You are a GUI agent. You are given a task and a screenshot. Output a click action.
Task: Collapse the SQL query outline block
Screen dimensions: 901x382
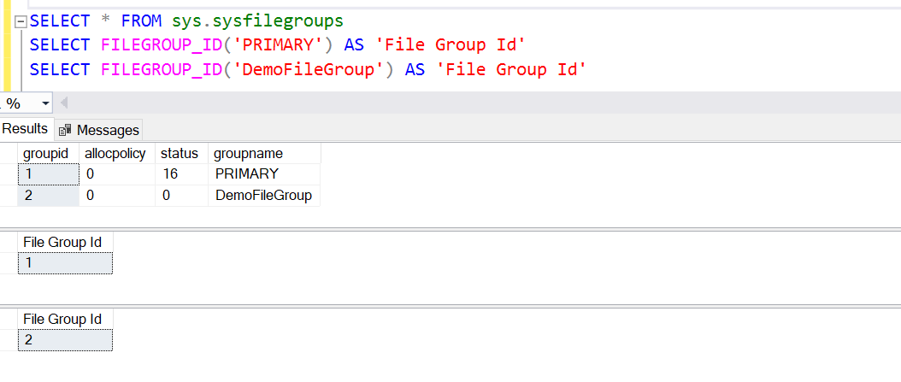coord(21,21)
